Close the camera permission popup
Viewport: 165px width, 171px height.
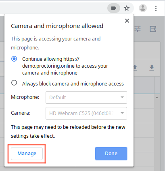point(127,21)
